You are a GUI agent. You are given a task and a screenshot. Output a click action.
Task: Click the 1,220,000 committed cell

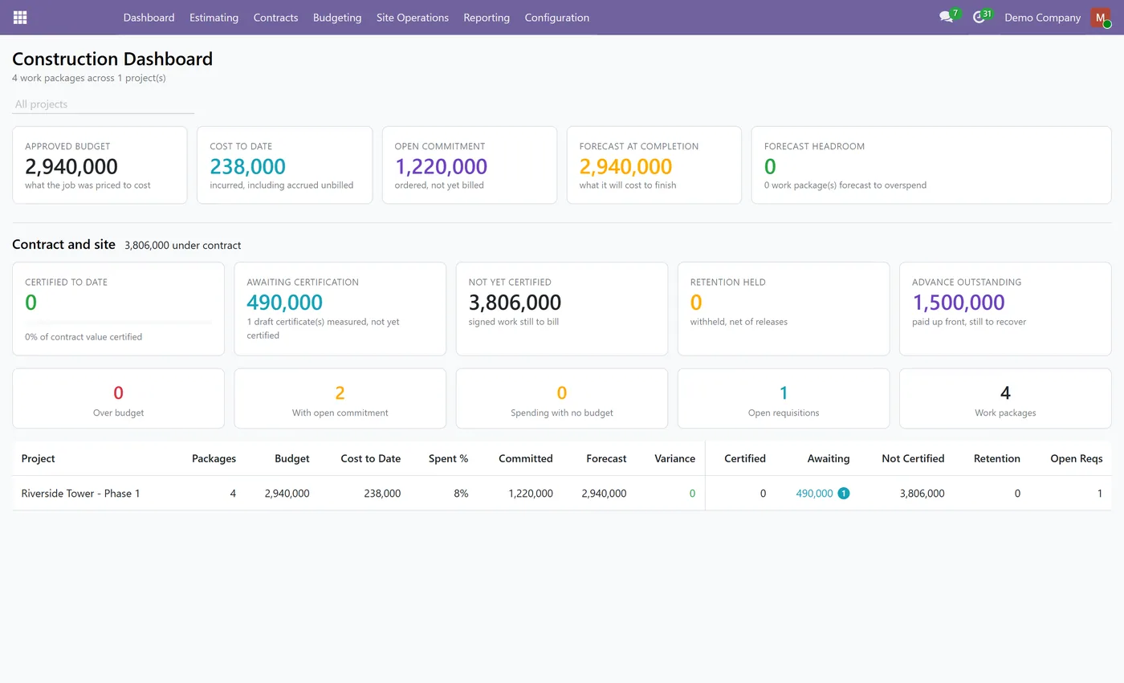pyautogui.click(x=530, y=494)
